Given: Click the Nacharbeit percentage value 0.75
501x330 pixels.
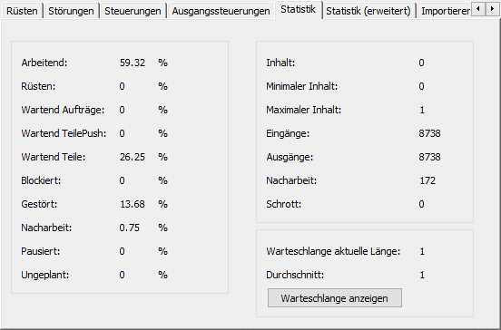Looking at the screenshot, I should click(130, 228).
